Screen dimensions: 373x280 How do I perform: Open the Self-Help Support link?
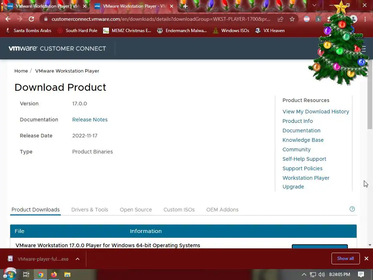304,159
